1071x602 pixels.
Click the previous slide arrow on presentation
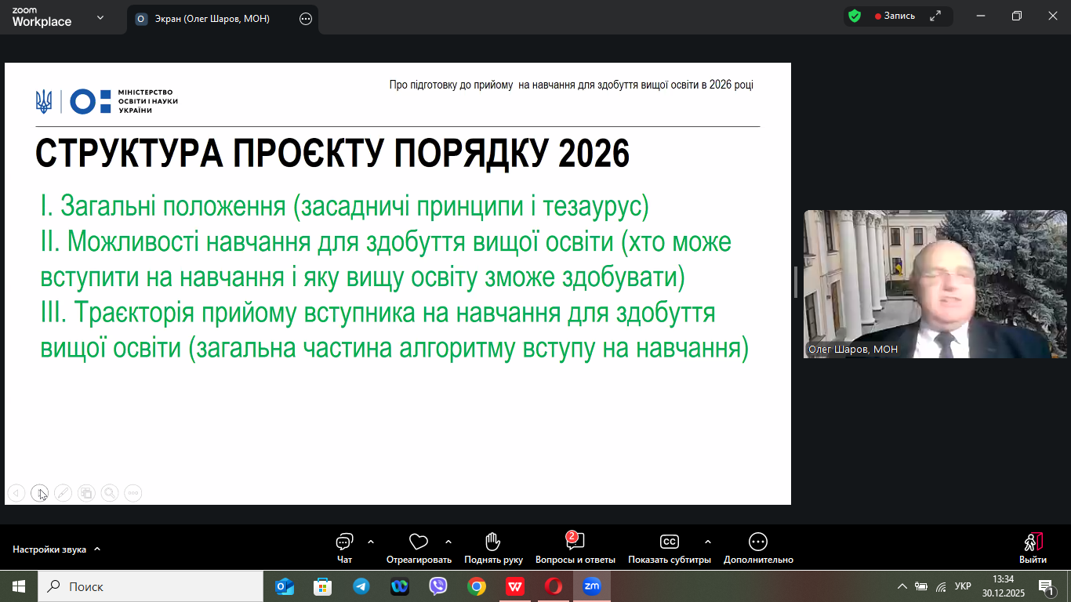coord(16,493)
